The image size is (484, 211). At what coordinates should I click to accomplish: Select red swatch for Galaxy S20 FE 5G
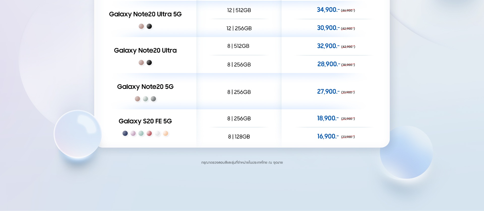(149, 133)
